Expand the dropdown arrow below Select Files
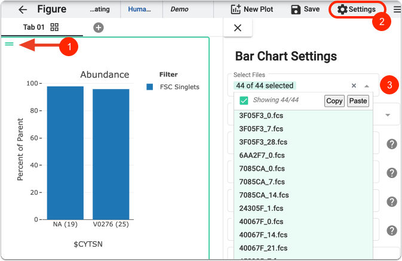Image resolution: width=402 pixels, height=261 pixels. tap(388, 115)
